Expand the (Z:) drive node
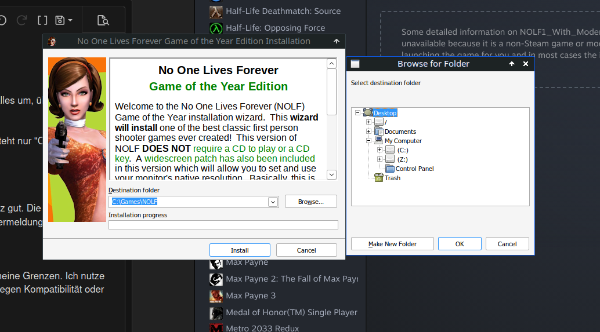The width and height of the screenshot is (600, 332). pyautogui.click(x=379, y=159)
